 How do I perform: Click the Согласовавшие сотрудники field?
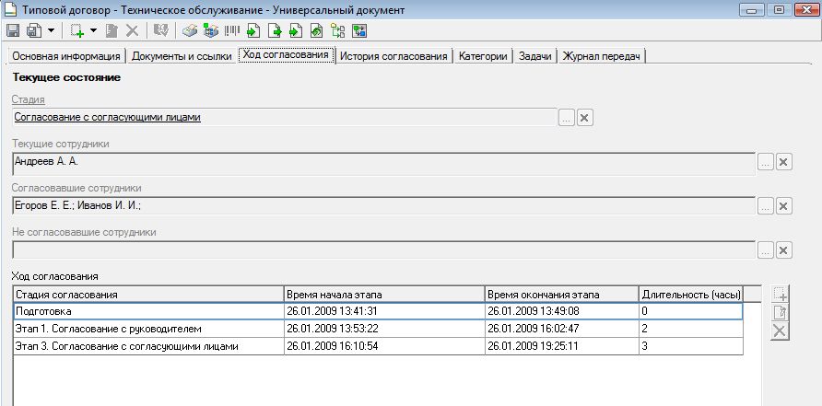click(x=383, y=206)
